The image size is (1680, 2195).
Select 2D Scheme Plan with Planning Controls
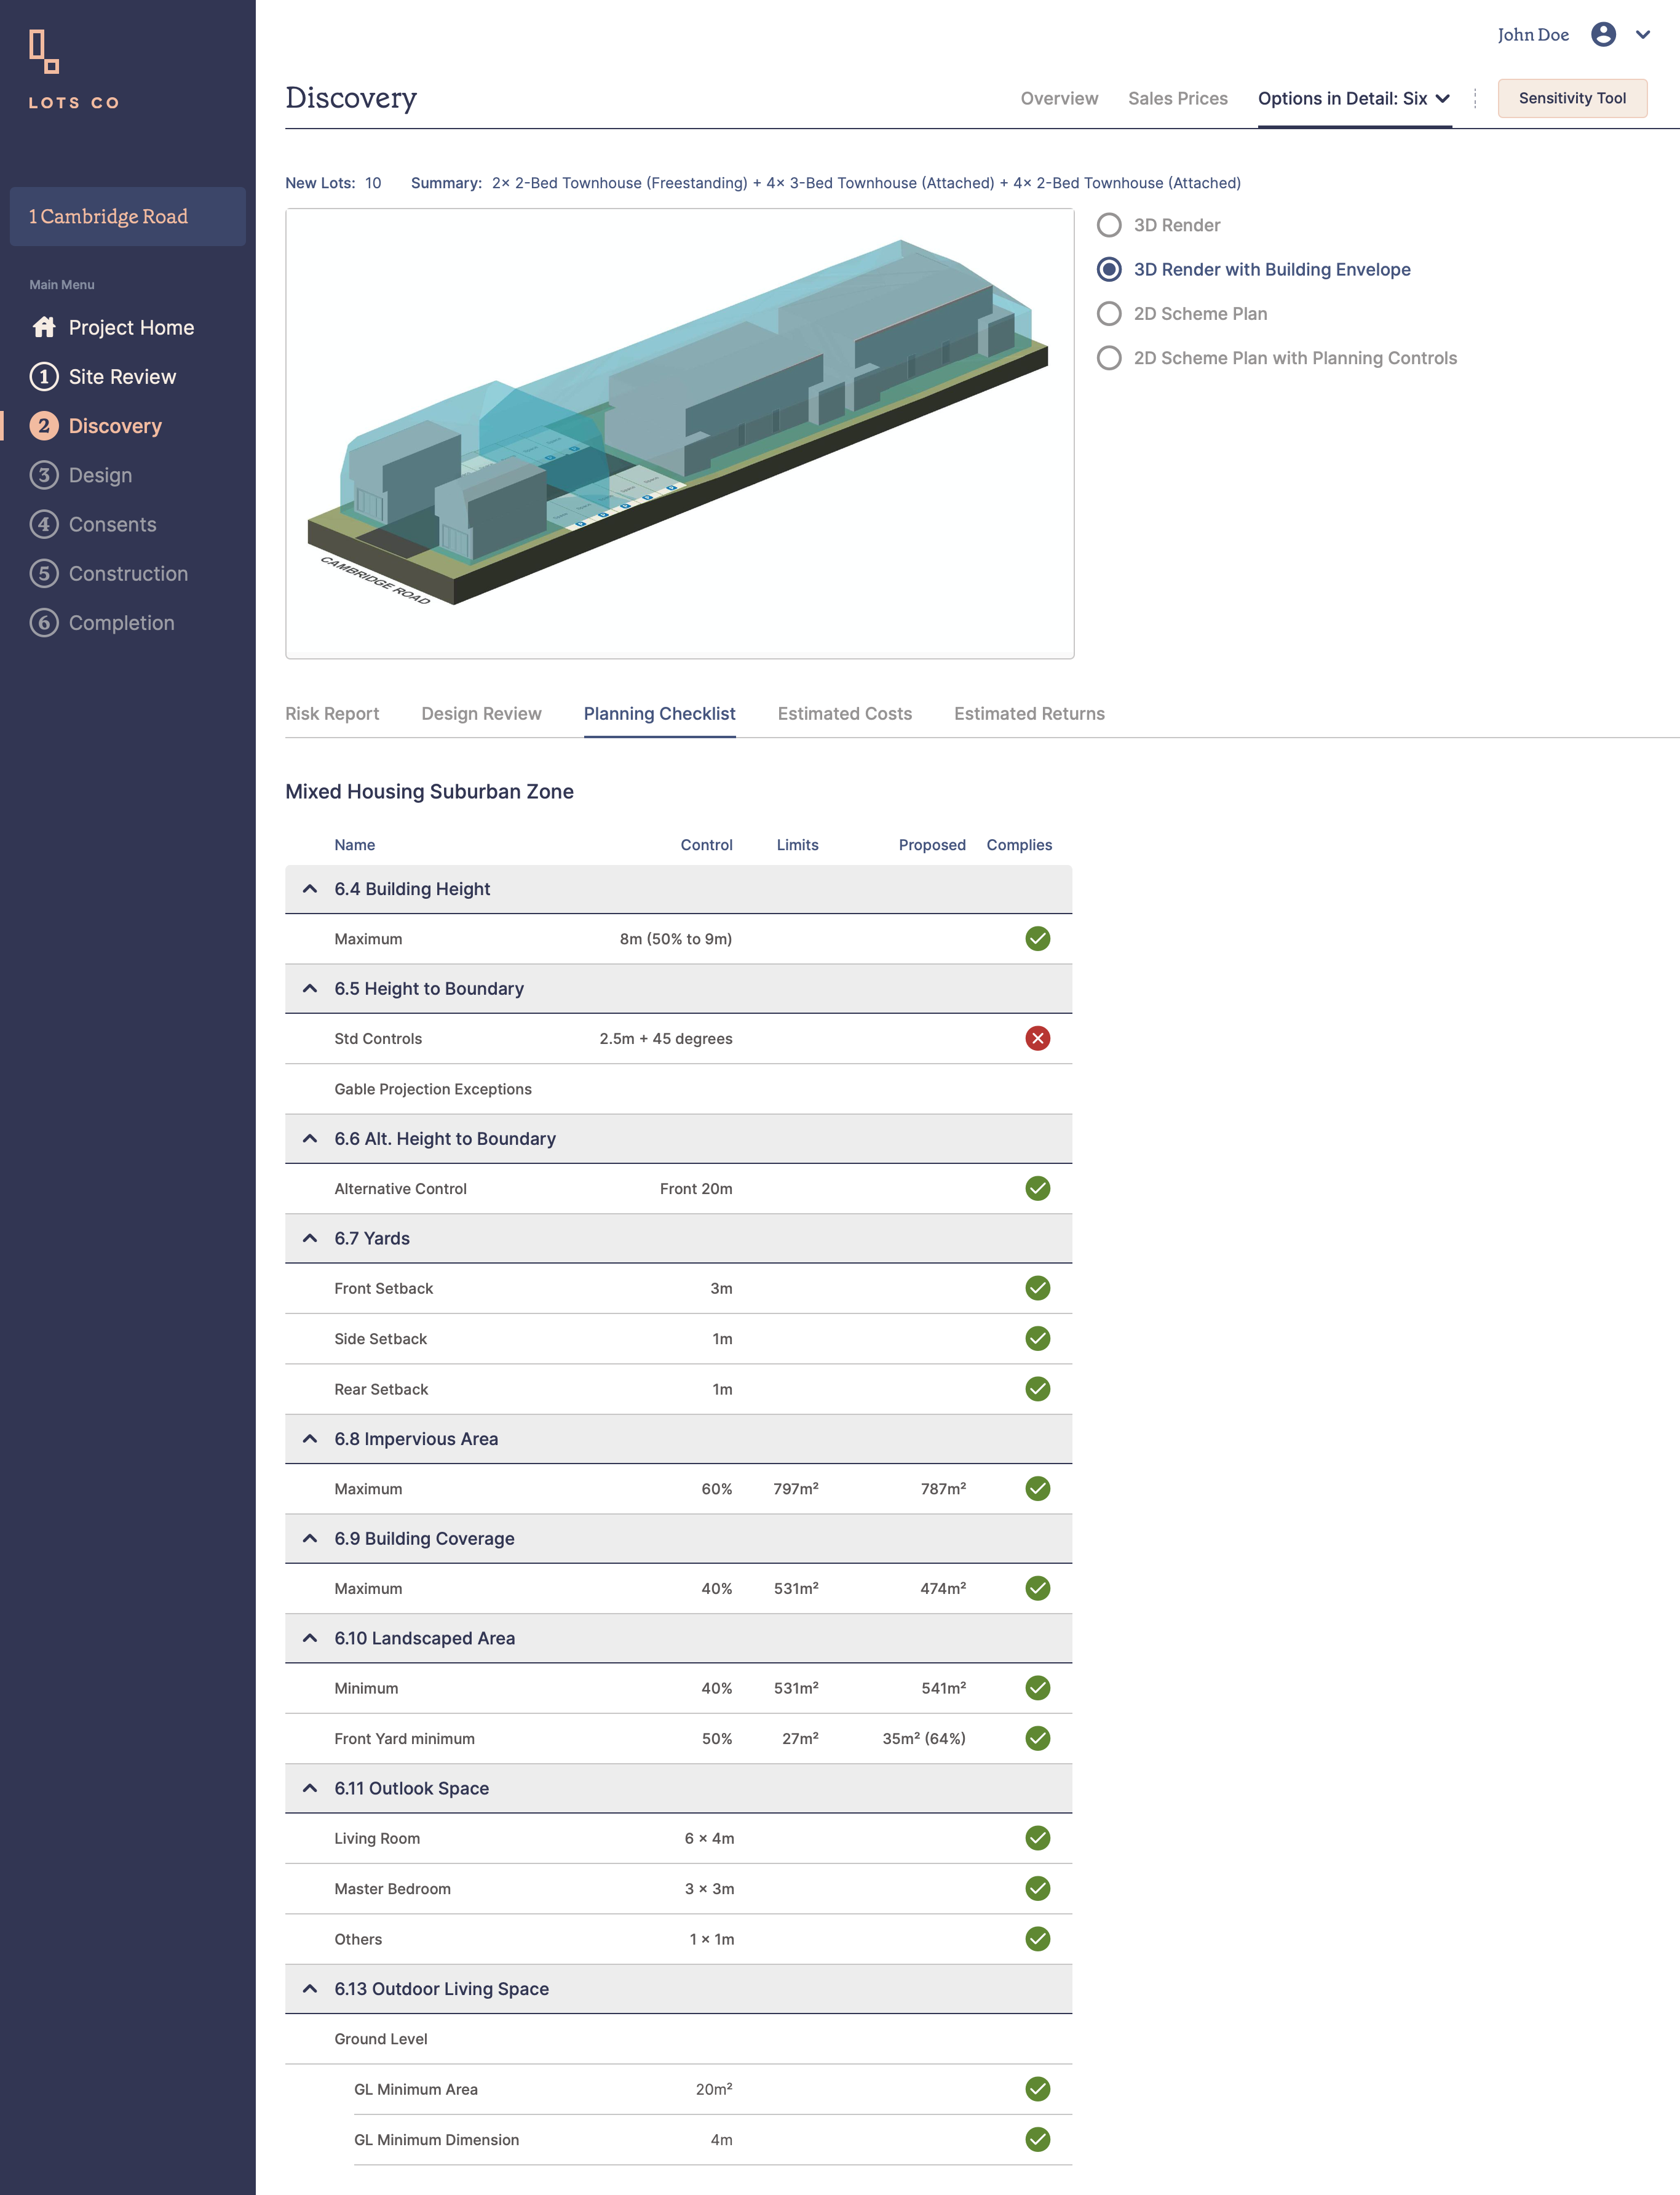pyautogui.click(x=1109, y=358)
